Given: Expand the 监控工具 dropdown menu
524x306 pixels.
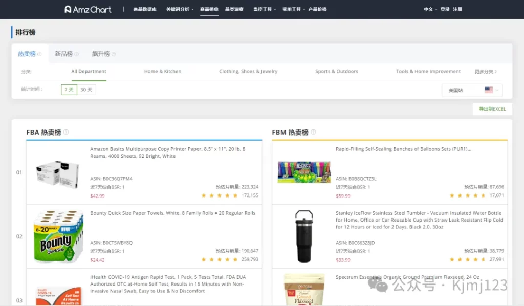Looking at the screenshot, I should [265, 9].
